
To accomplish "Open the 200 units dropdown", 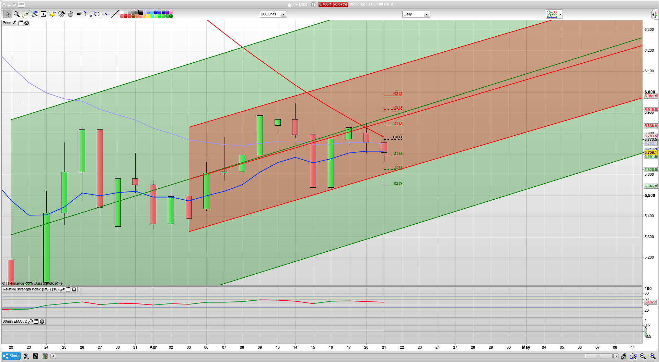I will 283,14.
